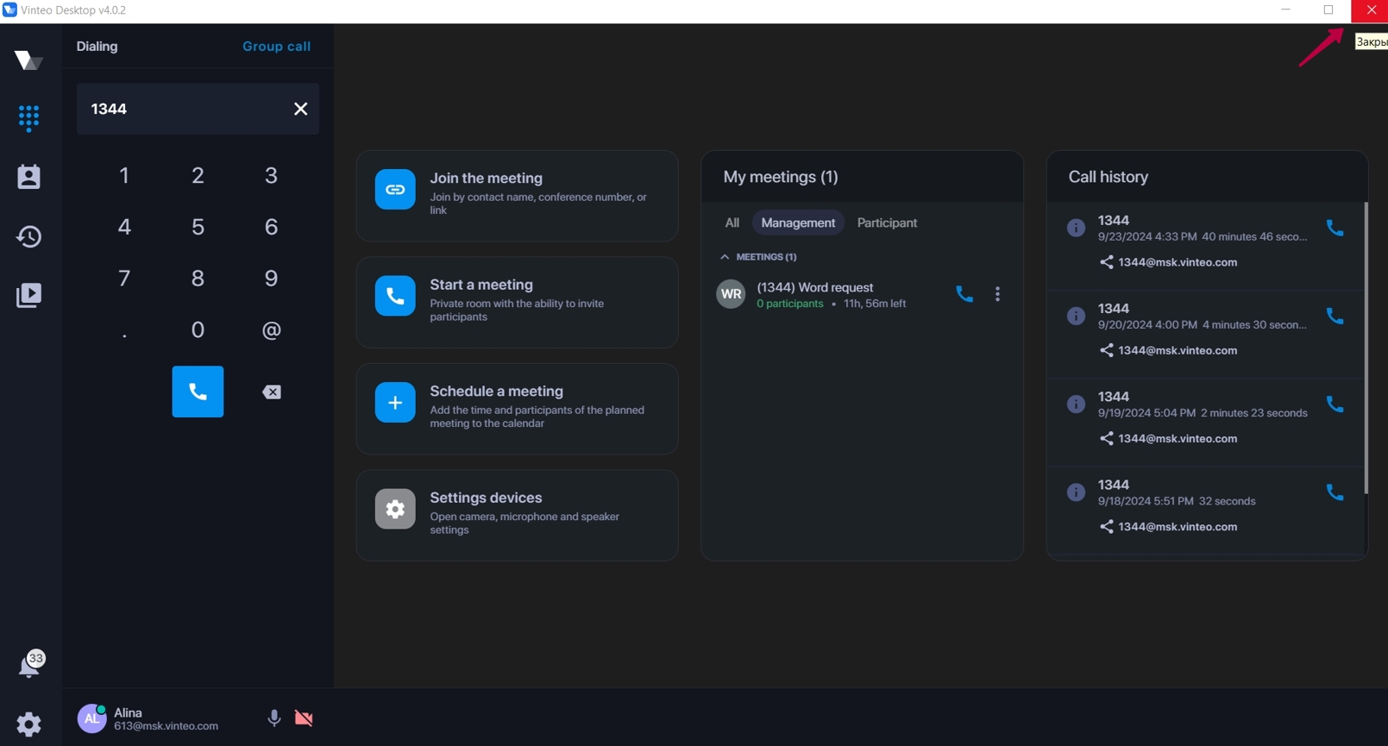Click keypad digit 7
Viewport: 1388px width, 746px height.
pos(124,279)
